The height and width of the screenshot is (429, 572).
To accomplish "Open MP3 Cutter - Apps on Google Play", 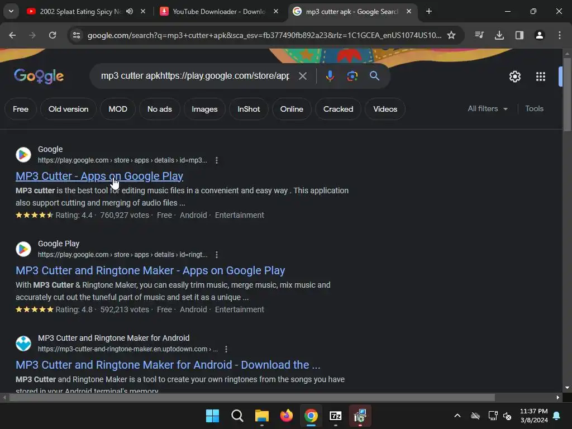I will 99,176.
